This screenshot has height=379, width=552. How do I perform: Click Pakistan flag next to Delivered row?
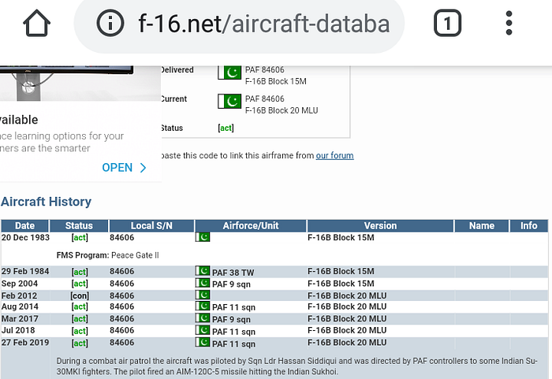pyautogui.click(x=229, y=72)
